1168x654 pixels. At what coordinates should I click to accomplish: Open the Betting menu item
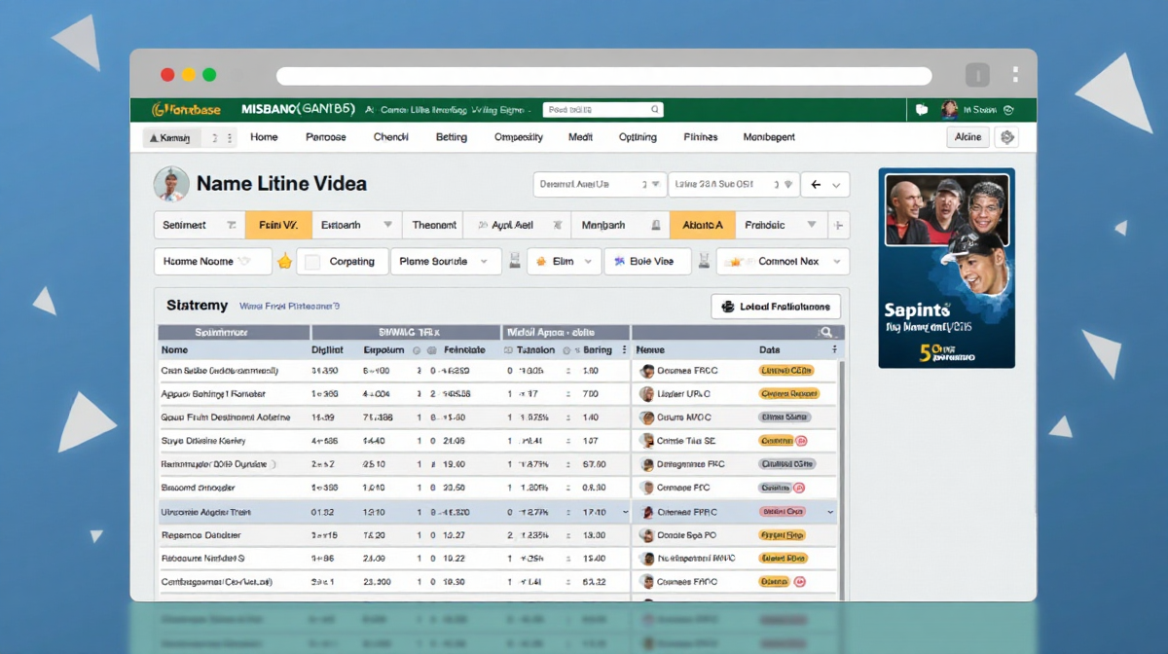click(x=451, y=137)
